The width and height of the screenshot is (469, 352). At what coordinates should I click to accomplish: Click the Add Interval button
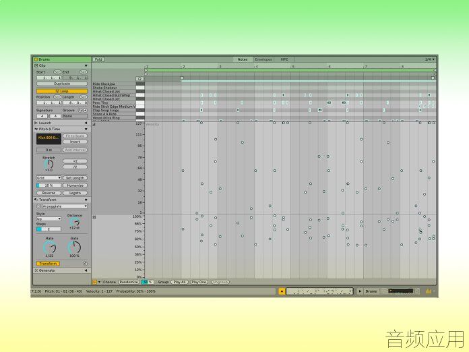point(75,150)
